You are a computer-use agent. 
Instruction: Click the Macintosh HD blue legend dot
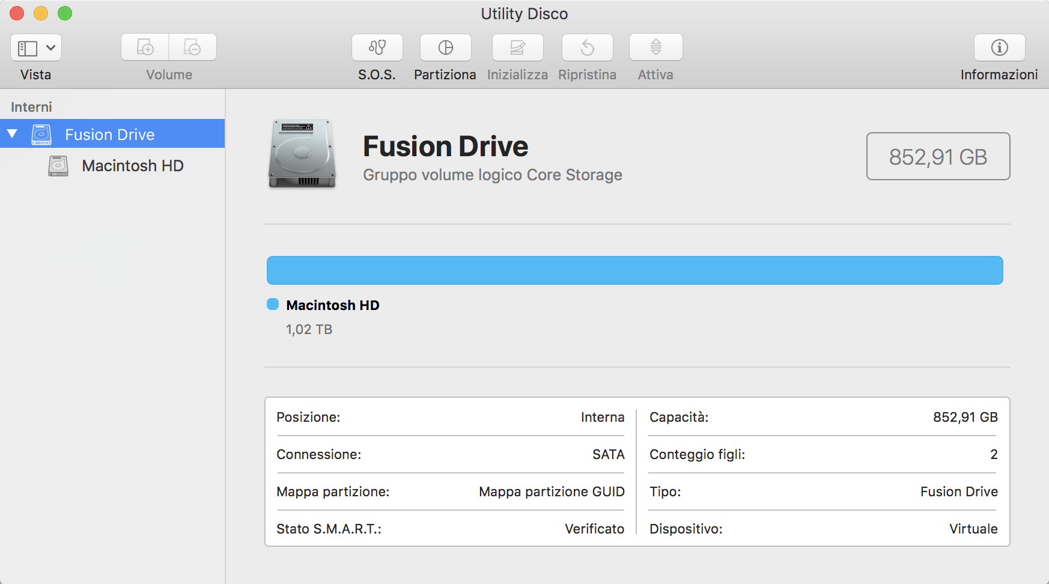[x=273, y=304]
